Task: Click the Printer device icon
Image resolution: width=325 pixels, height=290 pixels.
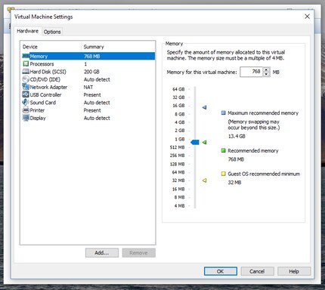Action: point(26,110)
